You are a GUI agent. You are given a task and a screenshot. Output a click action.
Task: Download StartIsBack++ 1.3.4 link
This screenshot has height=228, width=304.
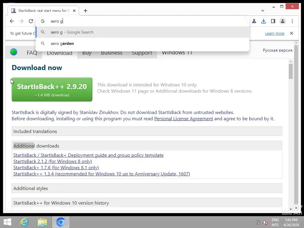(102, 174)
